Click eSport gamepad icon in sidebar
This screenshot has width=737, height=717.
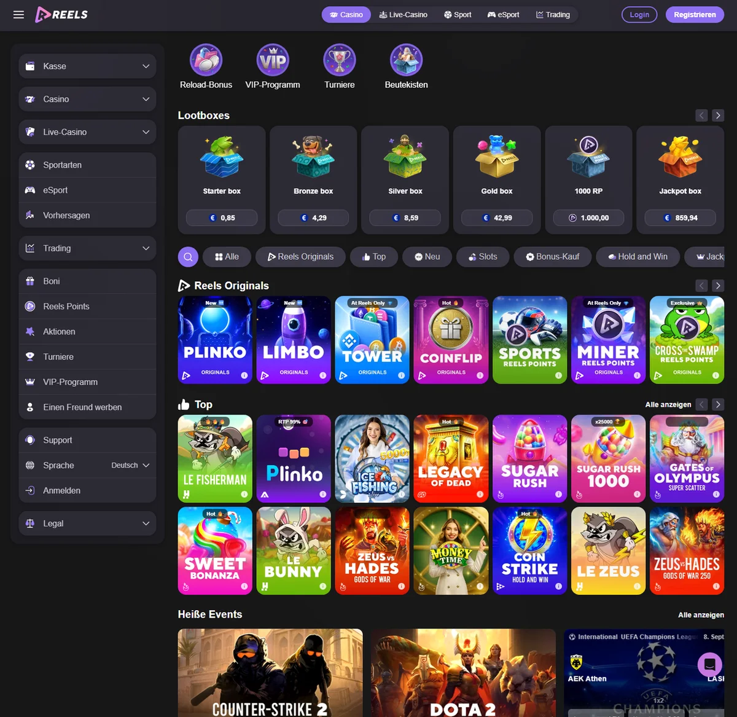pyautogui.click(x=30, y=190)
